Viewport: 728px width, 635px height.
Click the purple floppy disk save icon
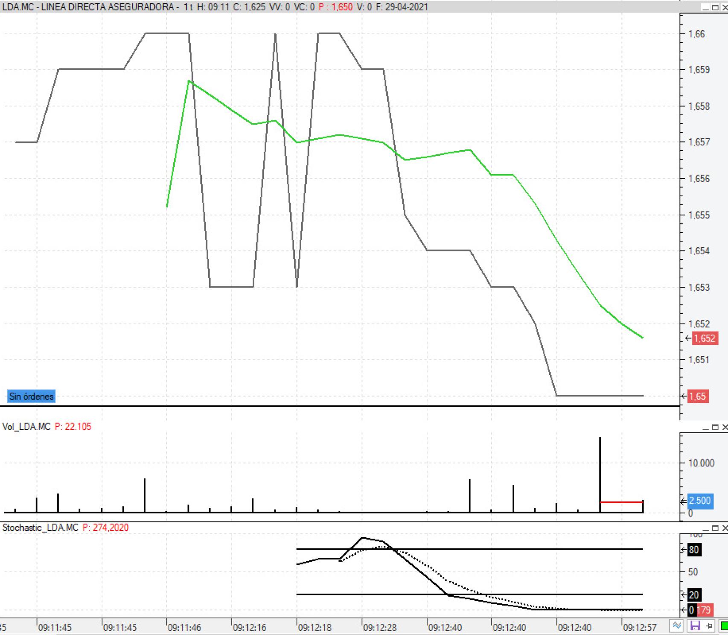[695, 626]
